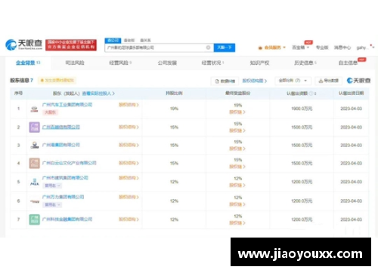Click the yellow notice tag beside 股东信息
The width and height of the screenshot is (378, 273).
click(57, 81)
